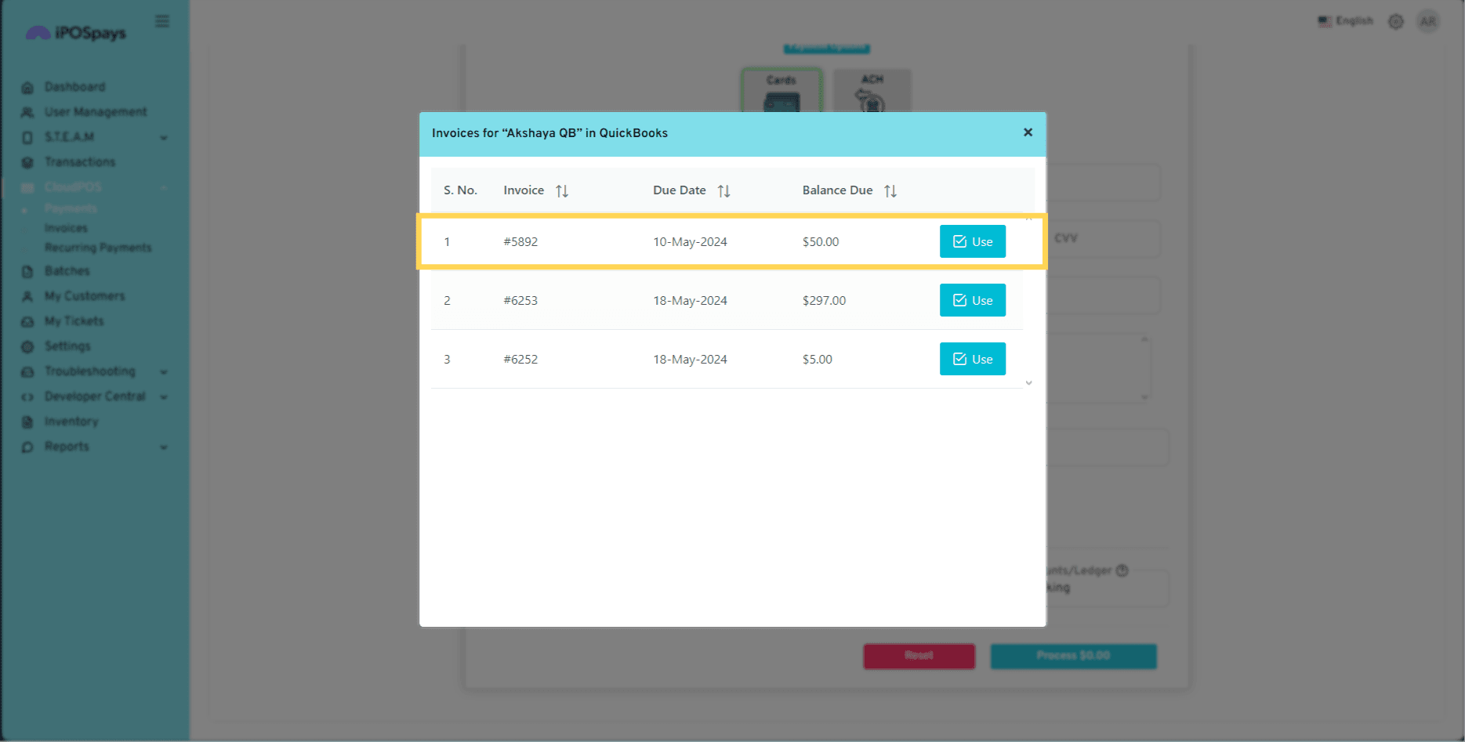Open Dashboard in the sidebar

(74, 87)
